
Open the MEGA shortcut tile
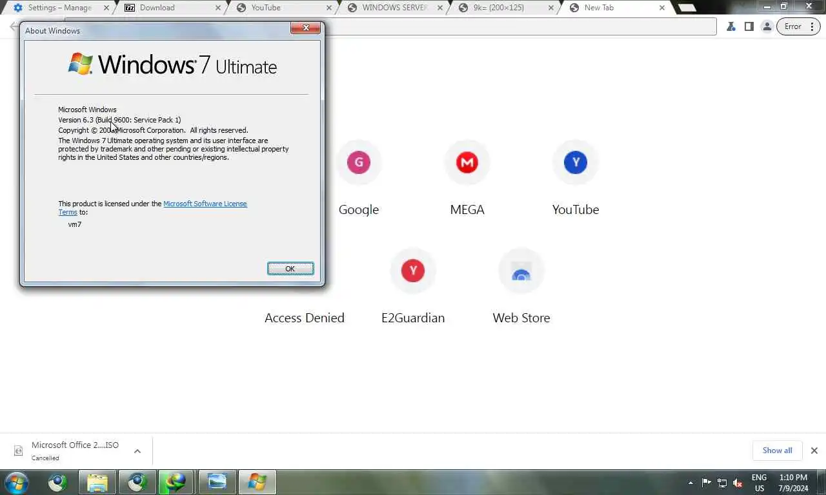[467, 177]
